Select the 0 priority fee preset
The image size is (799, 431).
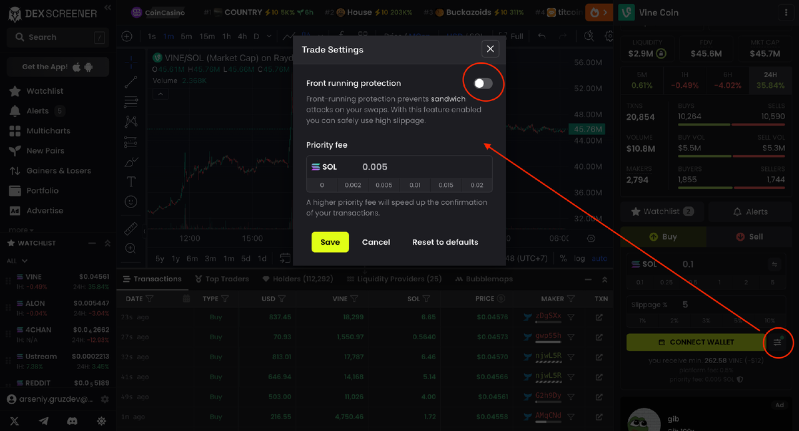click(322, 186)
